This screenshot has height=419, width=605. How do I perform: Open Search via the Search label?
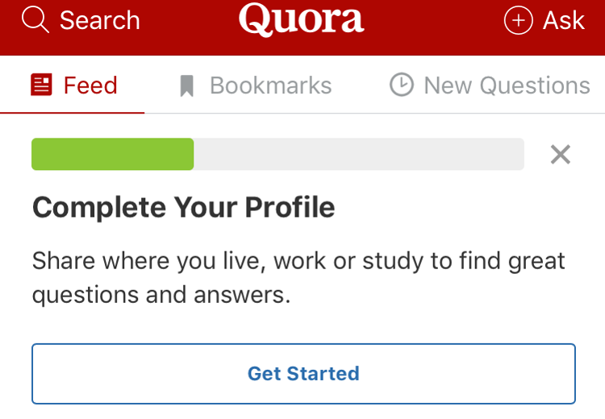coord(99,20)
